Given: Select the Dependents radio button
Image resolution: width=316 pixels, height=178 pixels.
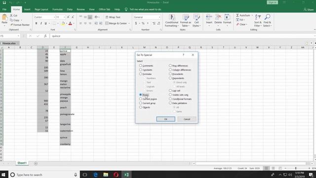Looking at the screenshot, I should 170,78.
